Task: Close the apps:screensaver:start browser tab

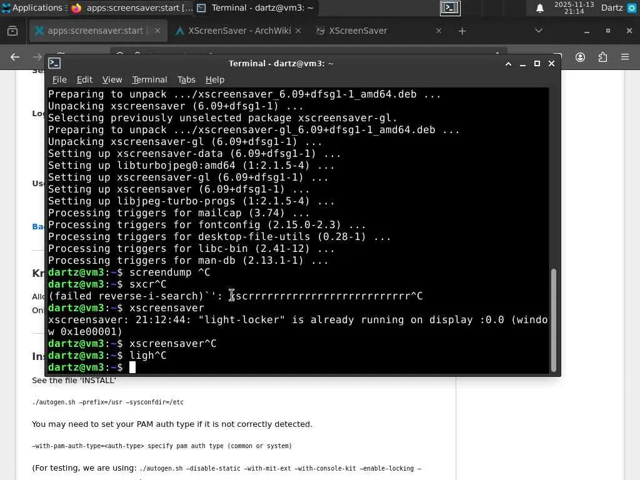Action: (x=157, y=31)
